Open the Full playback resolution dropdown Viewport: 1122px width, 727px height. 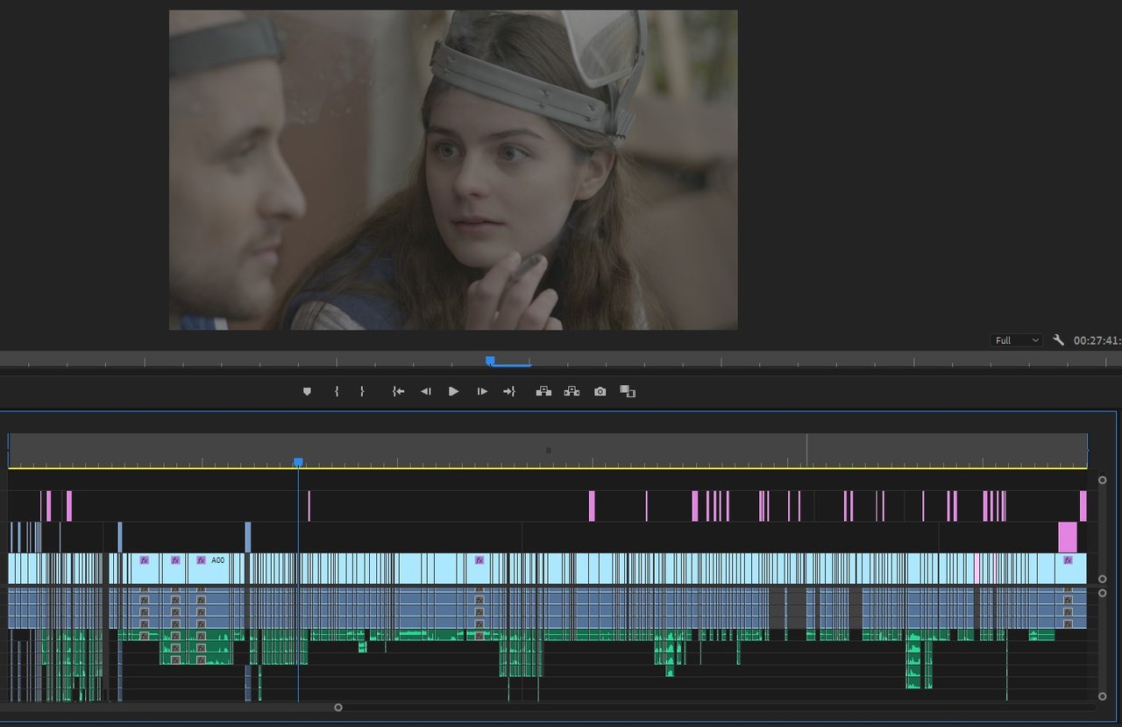tap(1016, 340)
